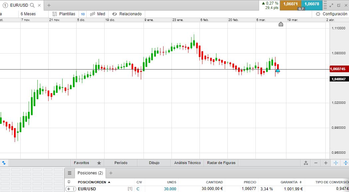349x192 pixels.
Task: Click the 30.000,00 € quantity cell
Action: click(212, 189)
